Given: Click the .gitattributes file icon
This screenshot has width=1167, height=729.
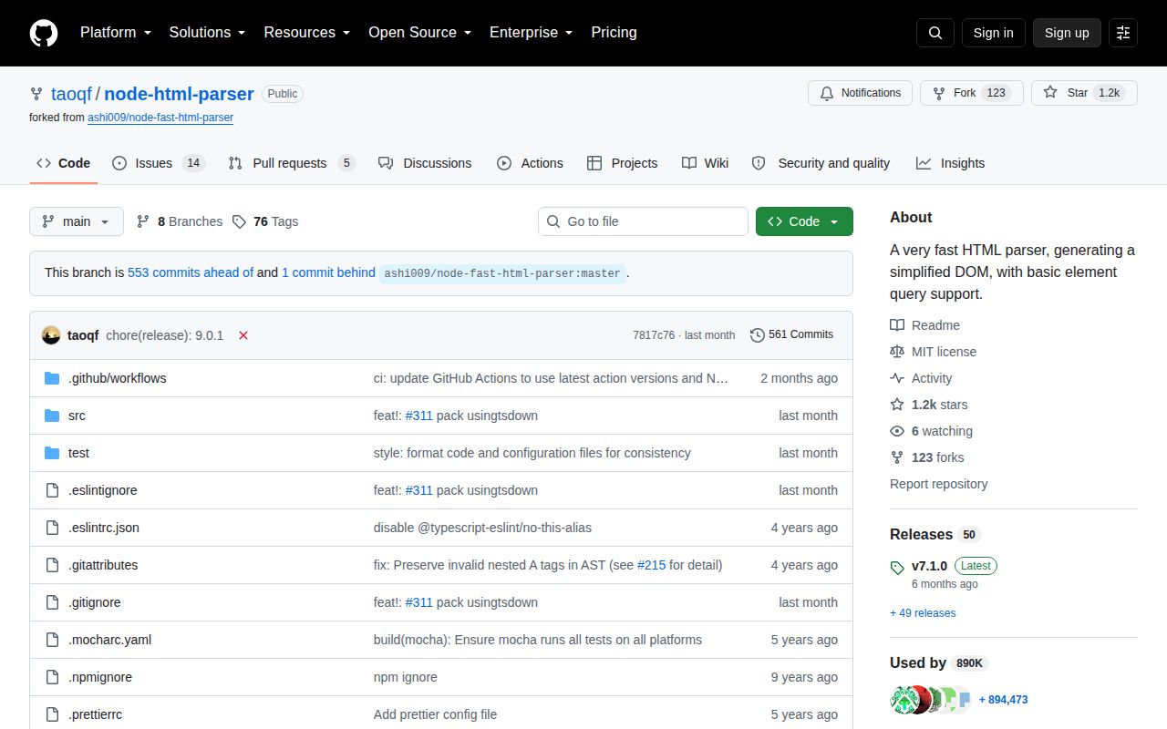Looking at the screenshot, I should [x=52, y=565].
